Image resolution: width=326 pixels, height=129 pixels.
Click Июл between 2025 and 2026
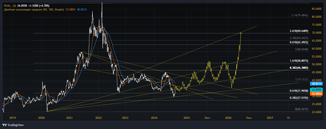click(x=207, y=118)
